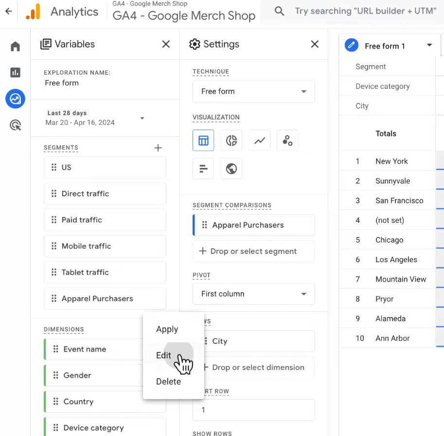The height and width of the screenshot is (436, 444).
Task: Click drag handle of Tablet traffic segment
Action: (x=54, y=272)
